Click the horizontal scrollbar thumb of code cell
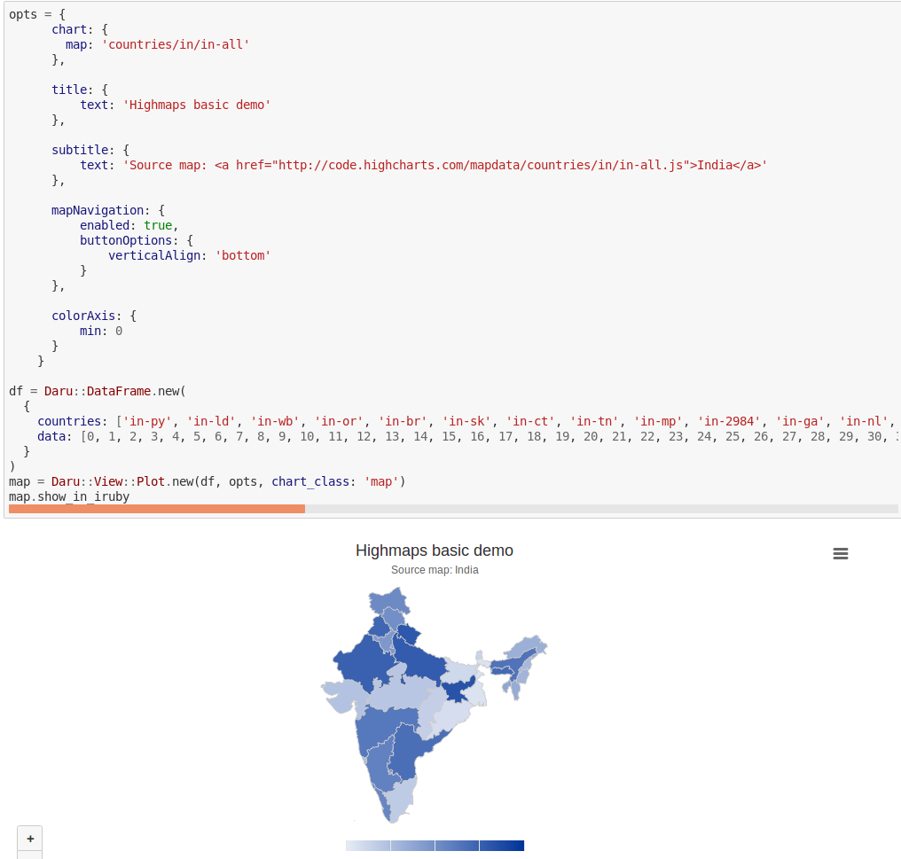The image size is (901, 859). point(157,509)
